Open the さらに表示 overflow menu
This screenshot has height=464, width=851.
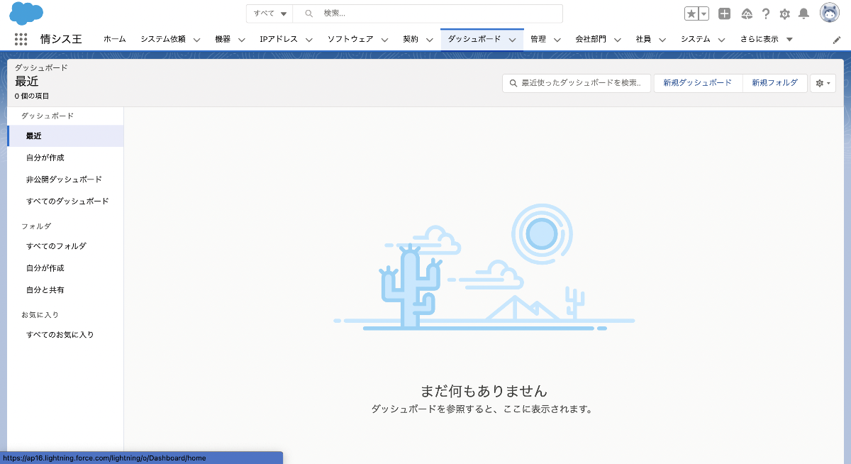click(x=767, y=40)
